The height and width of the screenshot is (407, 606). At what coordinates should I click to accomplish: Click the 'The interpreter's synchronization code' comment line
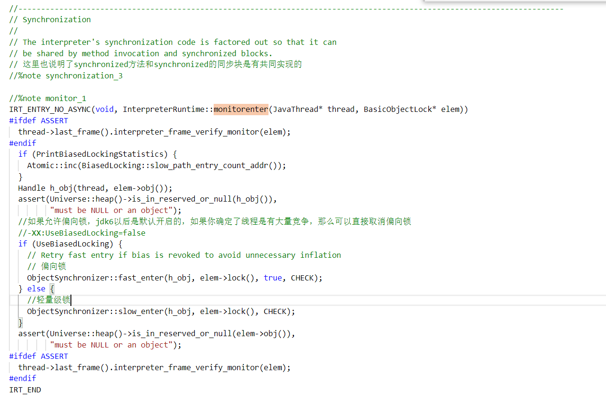point(173,42)
